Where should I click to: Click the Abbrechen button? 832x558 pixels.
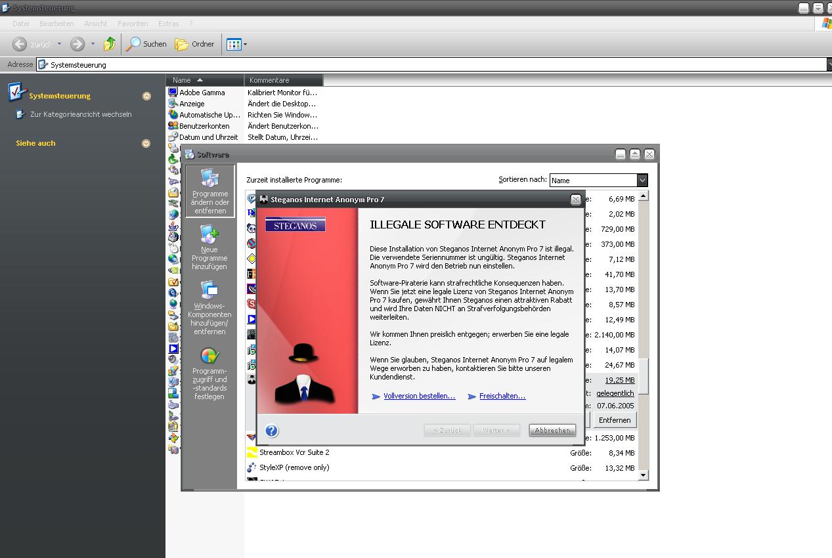coord(552,431)
